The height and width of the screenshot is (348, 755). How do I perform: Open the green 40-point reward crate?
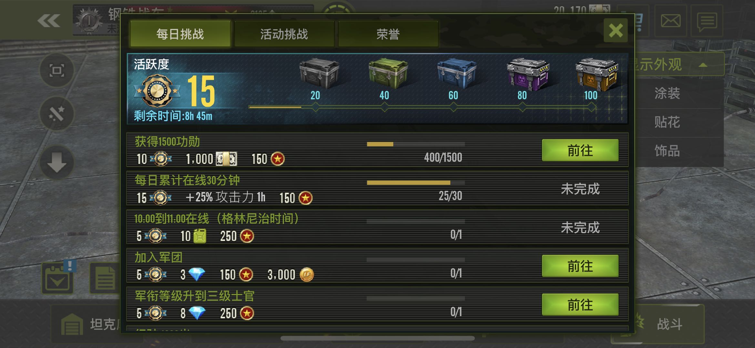(x=388, y=73)
